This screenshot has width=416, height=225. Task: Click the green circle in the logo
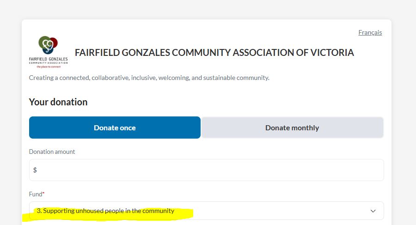(x=44, y=42)
